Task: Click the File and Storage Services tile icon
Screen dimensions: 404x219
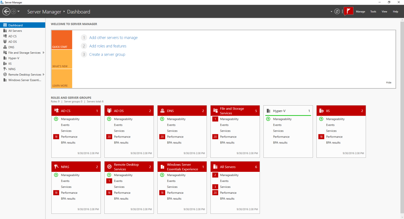Action: point(215,110)
